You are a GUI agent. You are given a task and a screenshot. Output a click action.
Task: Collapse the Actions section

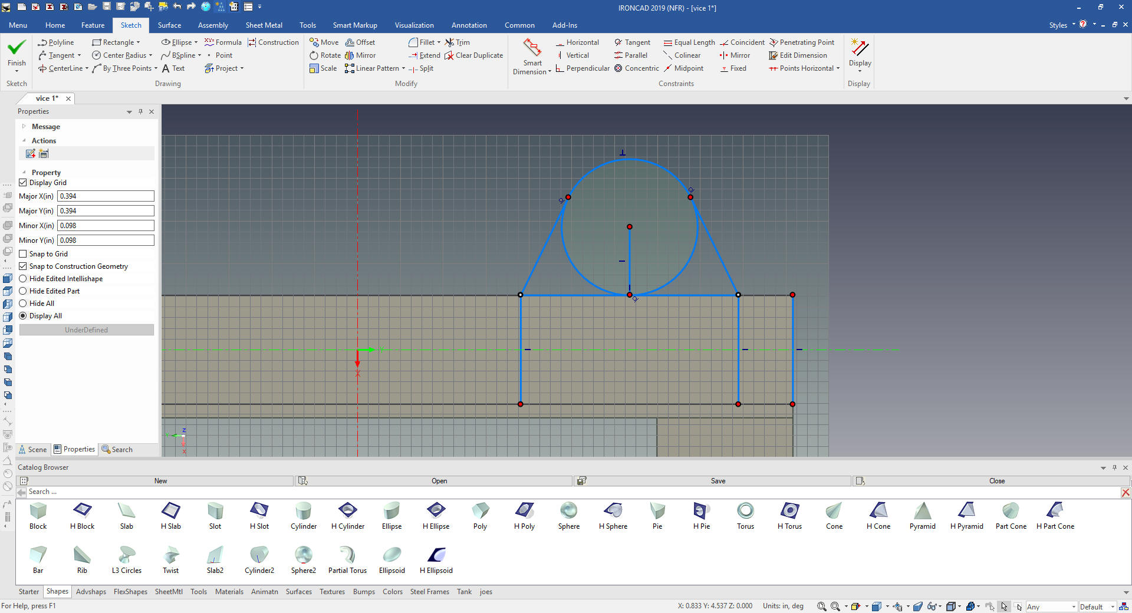[x=24, y=141]
